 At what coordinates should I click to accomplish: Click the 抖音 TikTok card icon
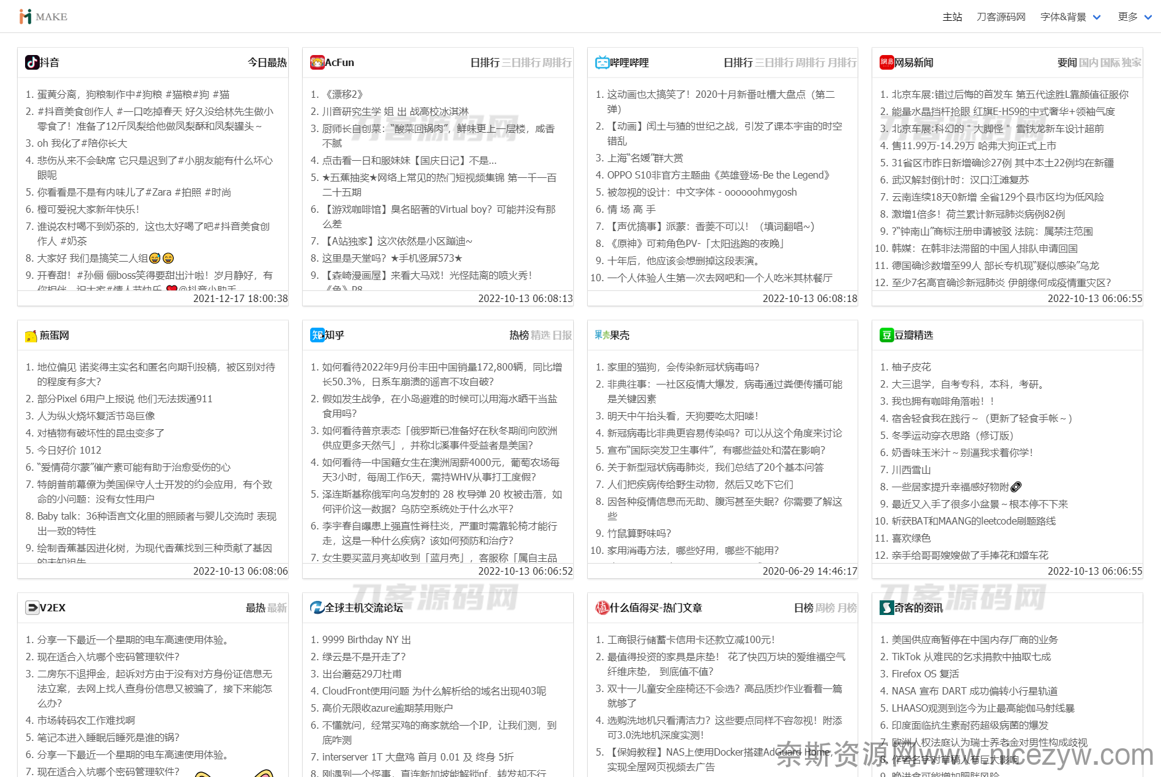pyautogui.click(x=32, y=62)
